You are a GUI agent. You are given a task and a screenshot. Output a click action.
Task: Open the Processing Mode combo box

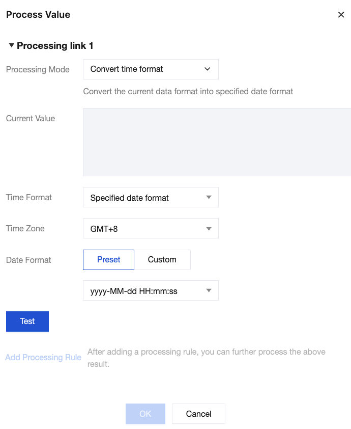150,69
